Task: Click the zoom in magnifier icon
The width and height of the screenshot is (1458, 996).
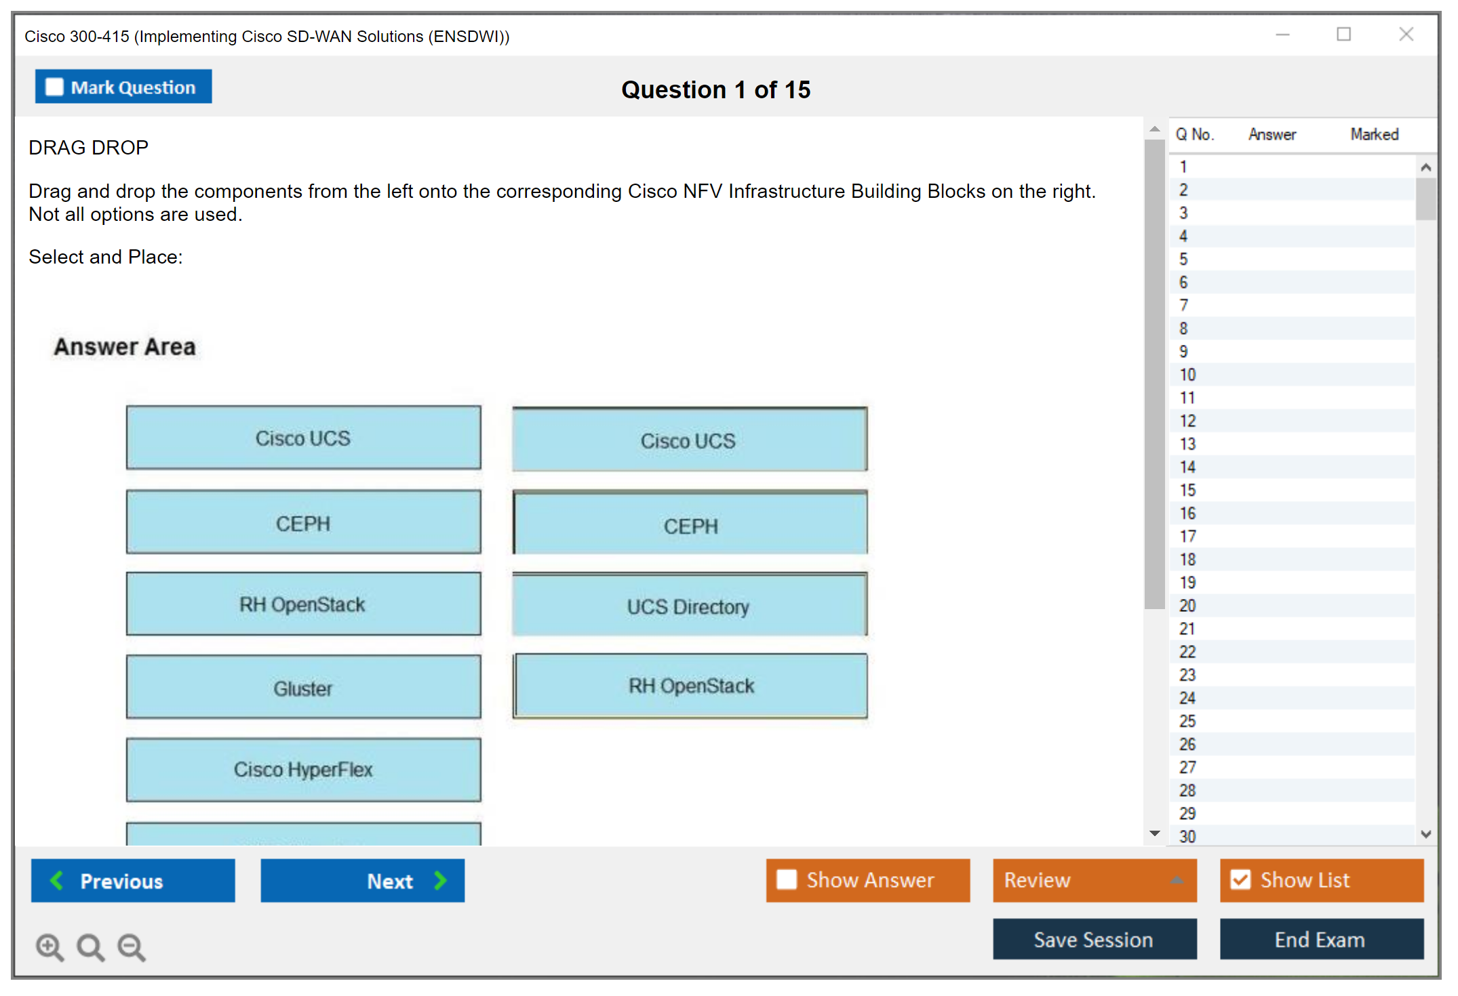Action: [49, 947]
